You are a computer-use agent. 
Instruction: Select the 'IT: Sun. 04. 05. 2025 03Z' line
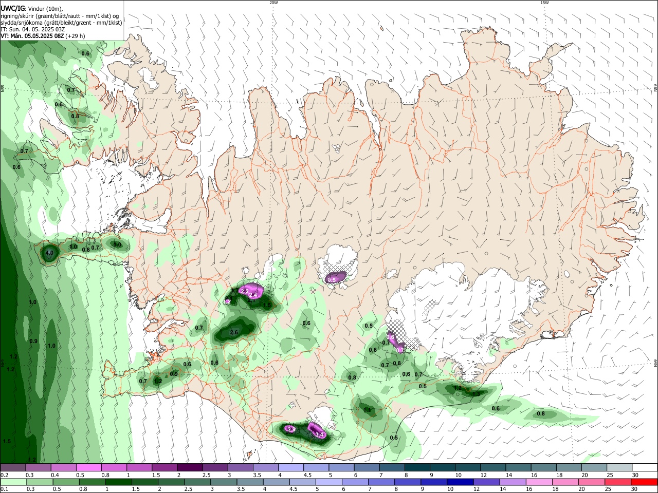(x=33, y=29)
